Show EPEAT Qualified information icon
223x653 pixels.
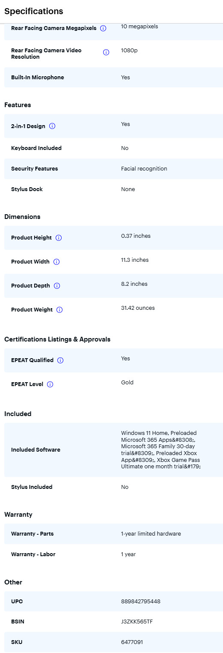point(60,360)
